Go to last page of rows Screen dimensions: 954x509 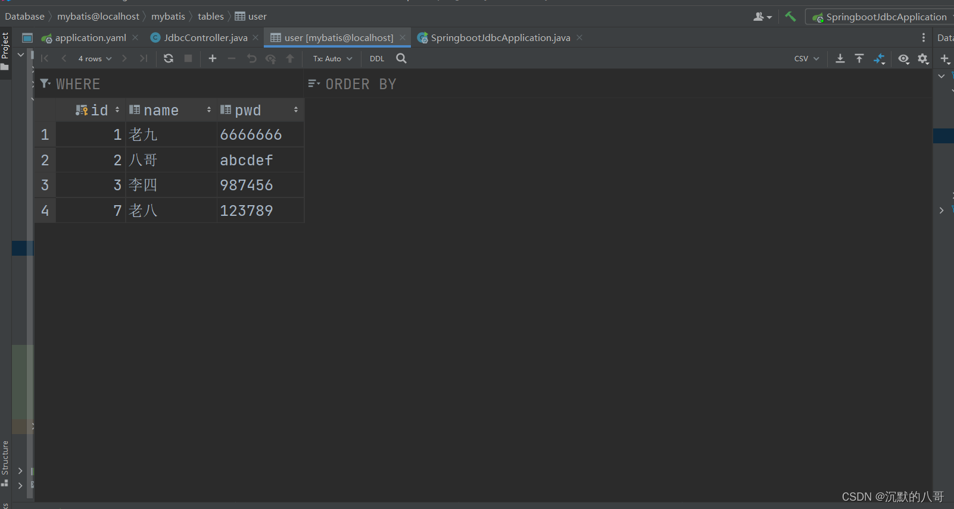point(144,58)
